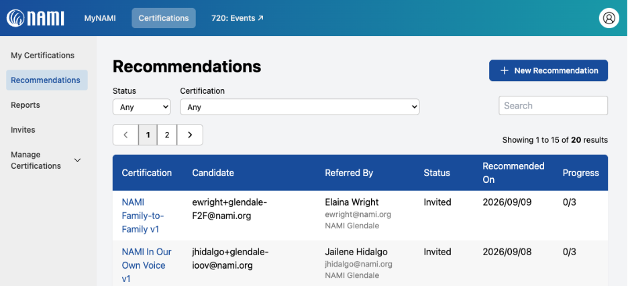Select Recommendations in the sidebar

pyautogui.click(x=47, y=80)
